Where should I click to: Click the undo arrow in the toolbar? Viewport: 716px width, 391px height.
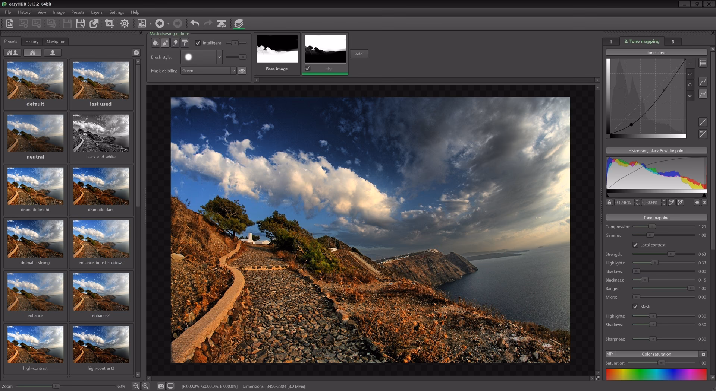(x=194, y=23)
